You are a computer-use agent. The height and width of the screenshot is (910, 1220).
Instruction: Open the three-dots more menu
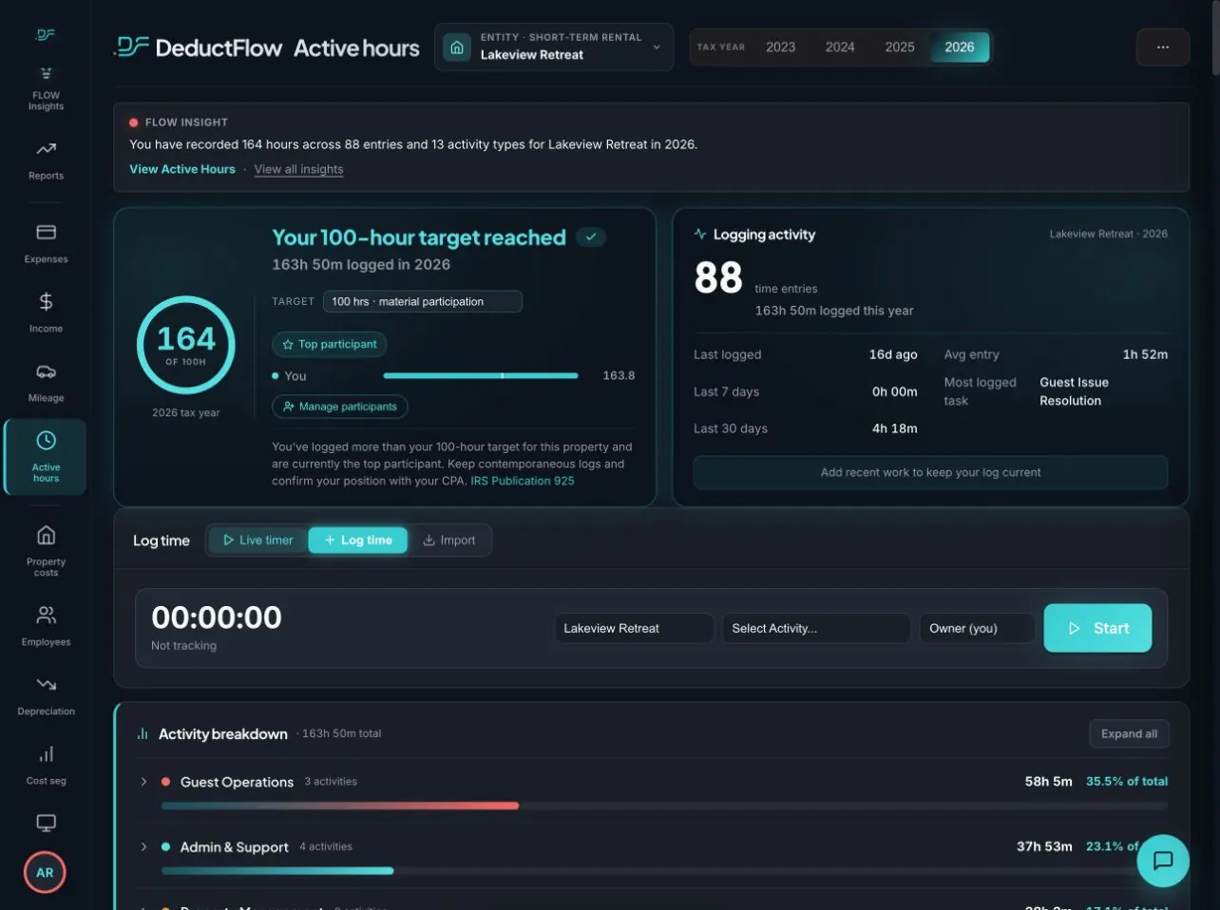pos(1163,47)
